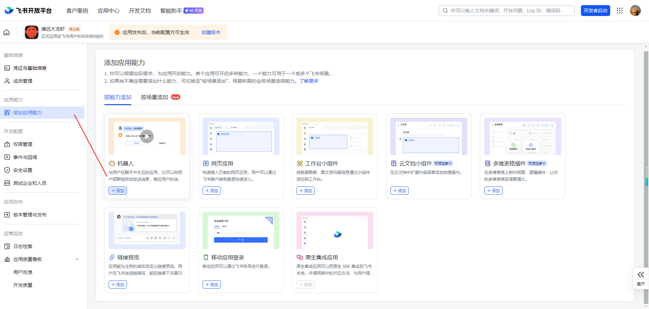Open 安全设置 panel
The width and height of the screenshot is (649, 309).
pyautogui.click(x=23, y=170)
